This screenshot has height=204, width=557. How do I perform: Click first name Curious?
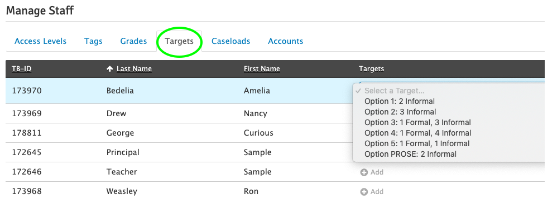click(x=258, y=133)
